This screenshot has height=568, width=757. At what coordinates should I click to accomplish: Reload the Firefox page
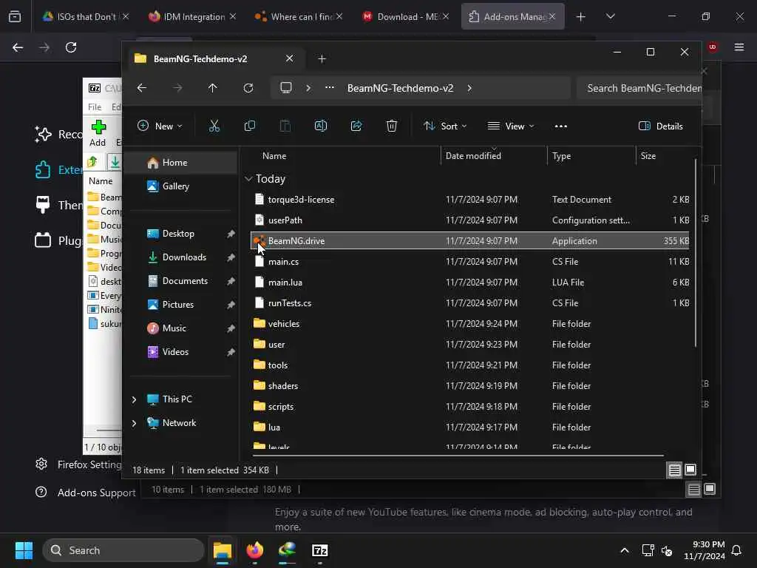71,47
